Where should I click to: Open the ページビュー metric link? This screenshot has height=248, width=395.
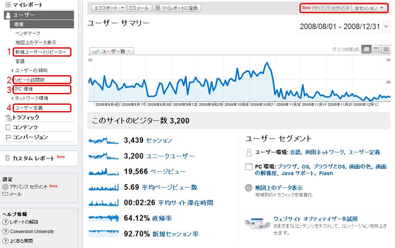pyautogui.click(x=168, y=172)
